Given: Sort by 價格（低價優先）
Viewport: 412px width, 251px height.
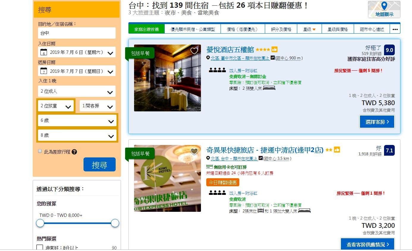Looking at the screenshot, I should coord(243,29).
